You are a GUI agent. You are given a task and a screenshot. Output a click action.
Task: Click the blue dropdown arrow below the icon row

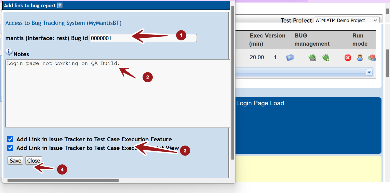click(x=369, y=72)
